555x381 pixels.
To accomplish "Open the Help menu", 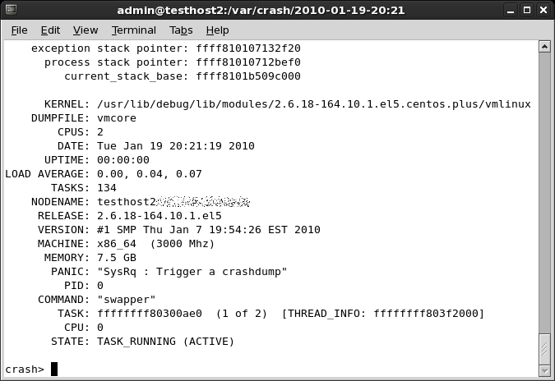I will pyautogui.click(x=218, y=30).
